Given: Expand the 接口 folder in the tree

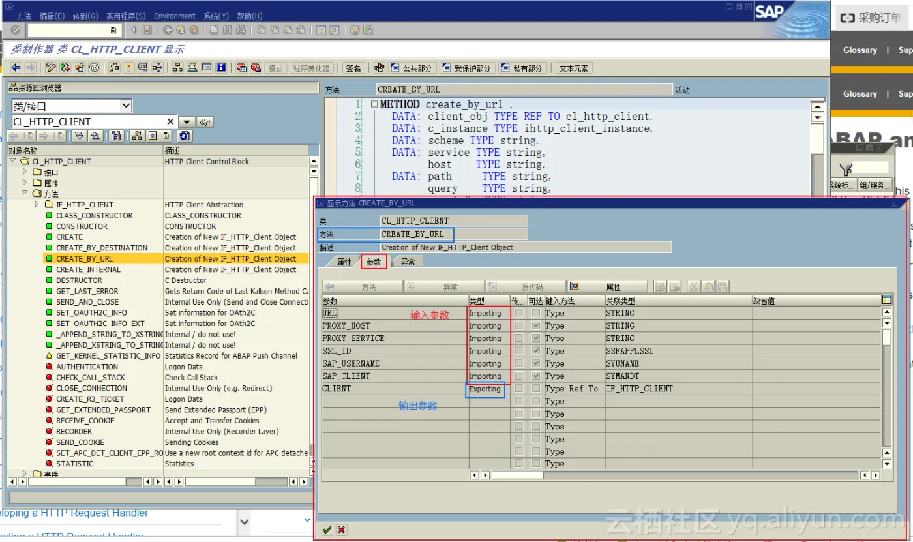Looking at the screenshot, I should pos(25,172).
